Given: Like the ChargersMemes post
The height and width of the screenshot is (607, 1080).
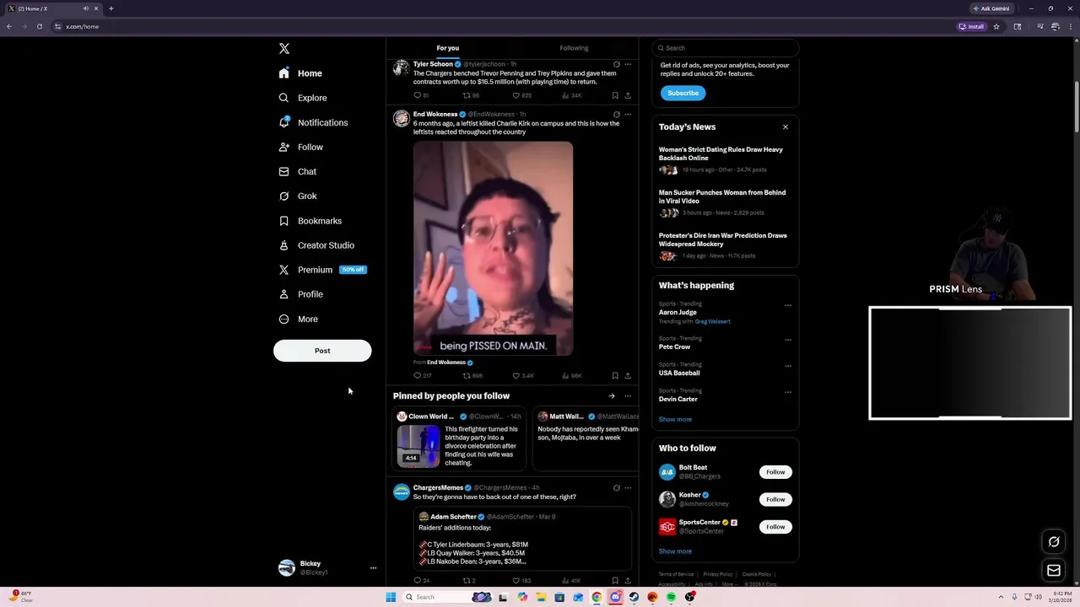Looking at the screenshot, I should click(522, 580).
